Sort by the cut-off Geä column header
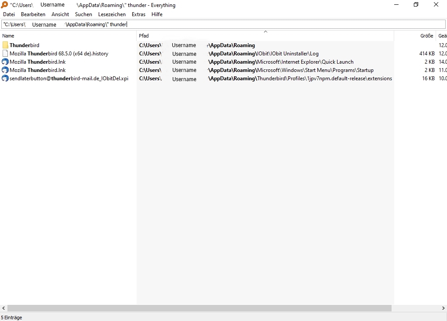The image size is (447, 321). pyautogui.click(x=442, y=36)
